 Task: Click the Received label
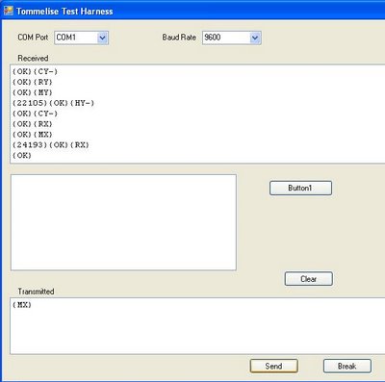[33, 58]
